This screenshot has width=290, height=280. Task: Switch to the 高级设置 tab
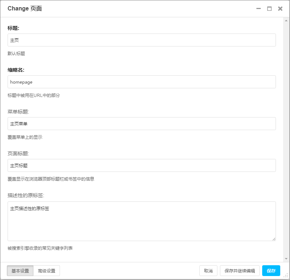tap(47, 271)
